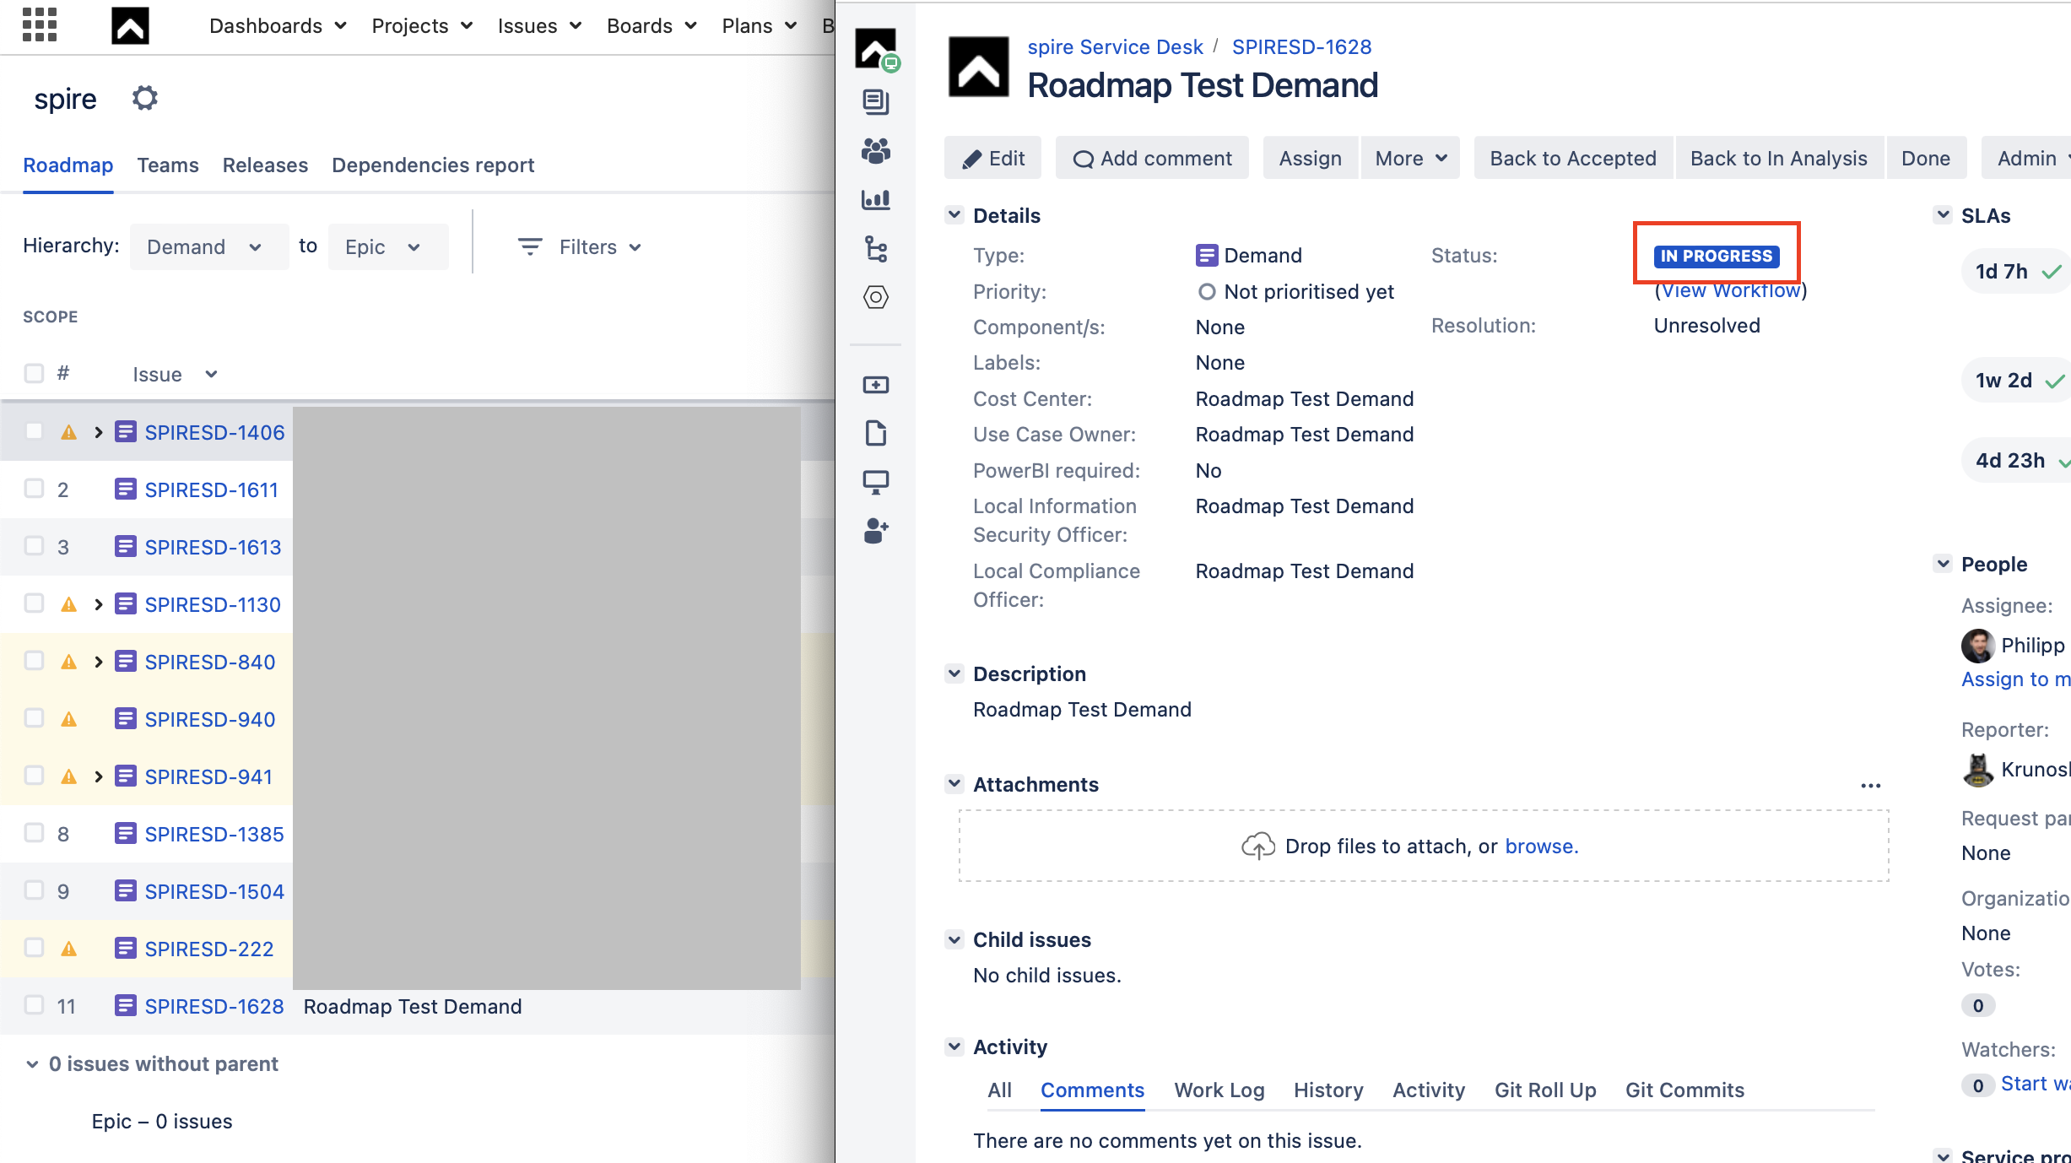Viewport: 2071px width, 1163px height.
Task: Open the View Workflow link
Action: pyautogui.click(x=1731, y=290)
